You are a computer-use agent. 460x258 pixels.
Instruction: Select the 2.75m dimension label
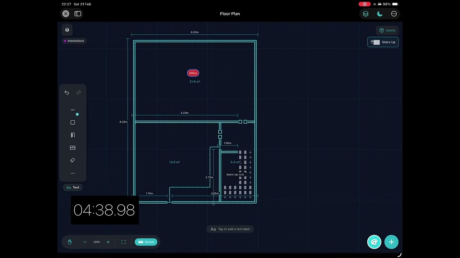tap(209, 177)
